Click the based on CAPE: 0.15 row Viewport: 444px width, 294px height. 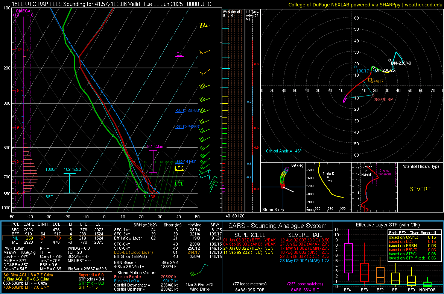pos(412,237)
